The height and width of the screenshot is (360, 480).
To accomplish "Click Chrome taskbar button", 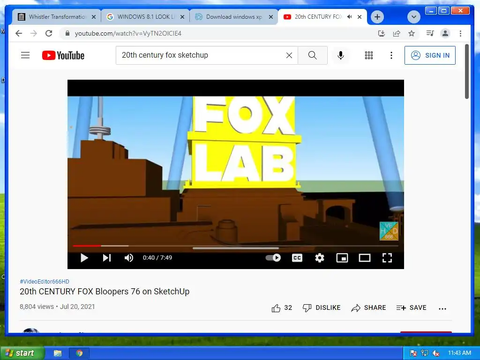I will pyautogui.click(x=79, y=353).
